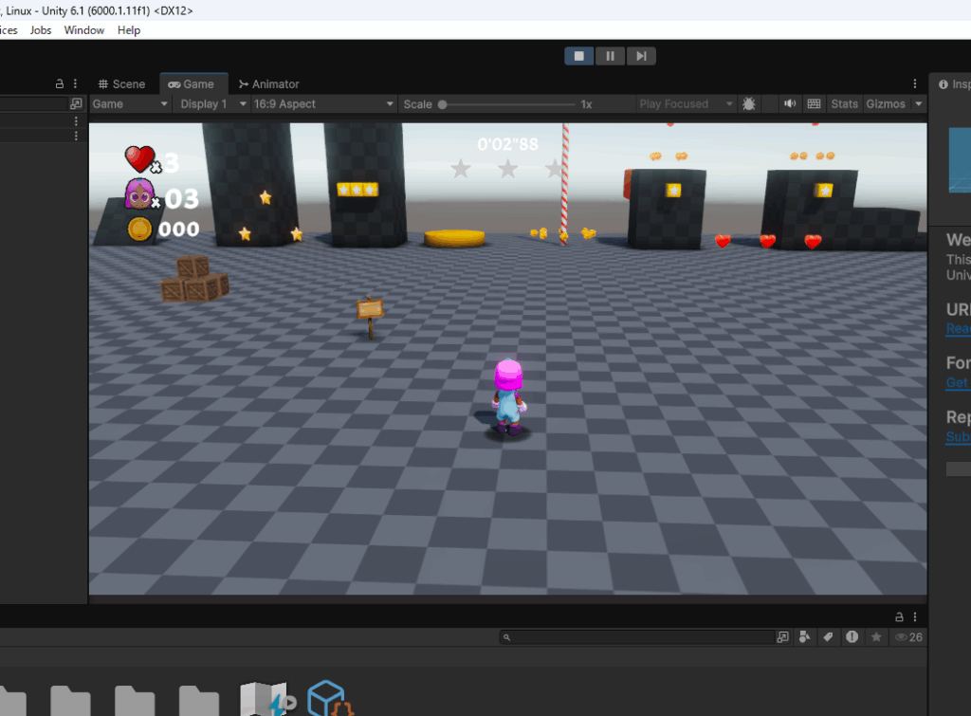Open the 16:9 Aspect dropdown
The height and width of the screenshot is (716, 971).
[323, 104]
